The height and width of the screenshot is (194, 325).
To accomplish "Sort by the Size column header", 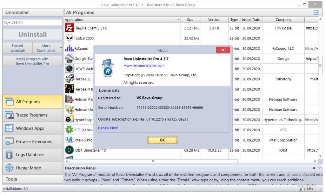I will click(190, 20).
